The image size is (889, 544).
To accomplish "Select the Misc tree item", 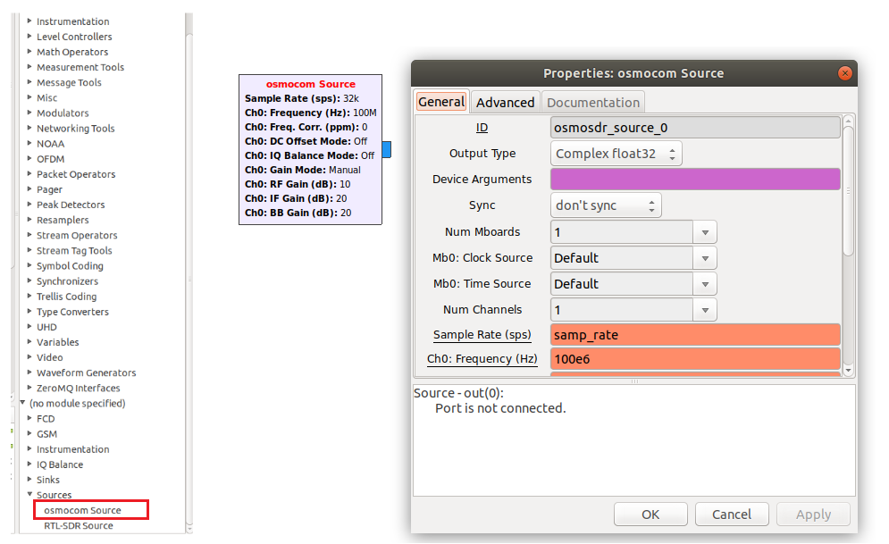I will tap(47, 97).
